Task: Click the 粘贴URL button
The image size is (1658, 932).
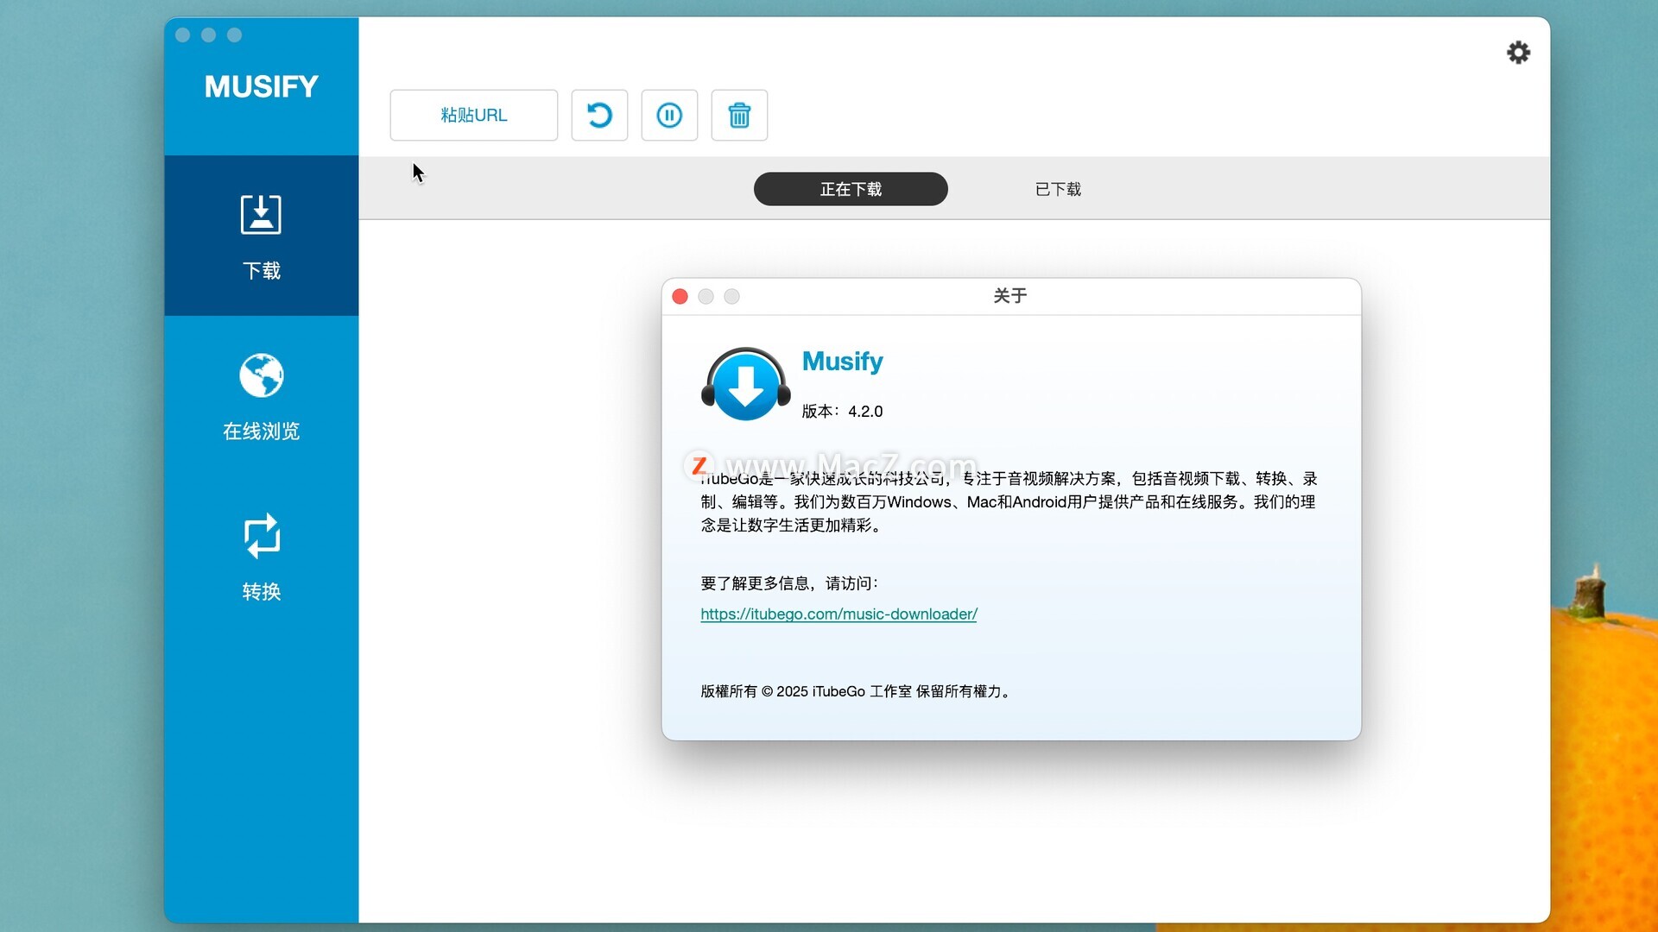Action: click(473, 115)
